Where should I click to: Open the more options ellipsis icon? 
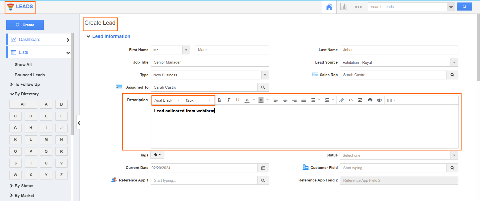pyautogui.click(x=358, y=7)
